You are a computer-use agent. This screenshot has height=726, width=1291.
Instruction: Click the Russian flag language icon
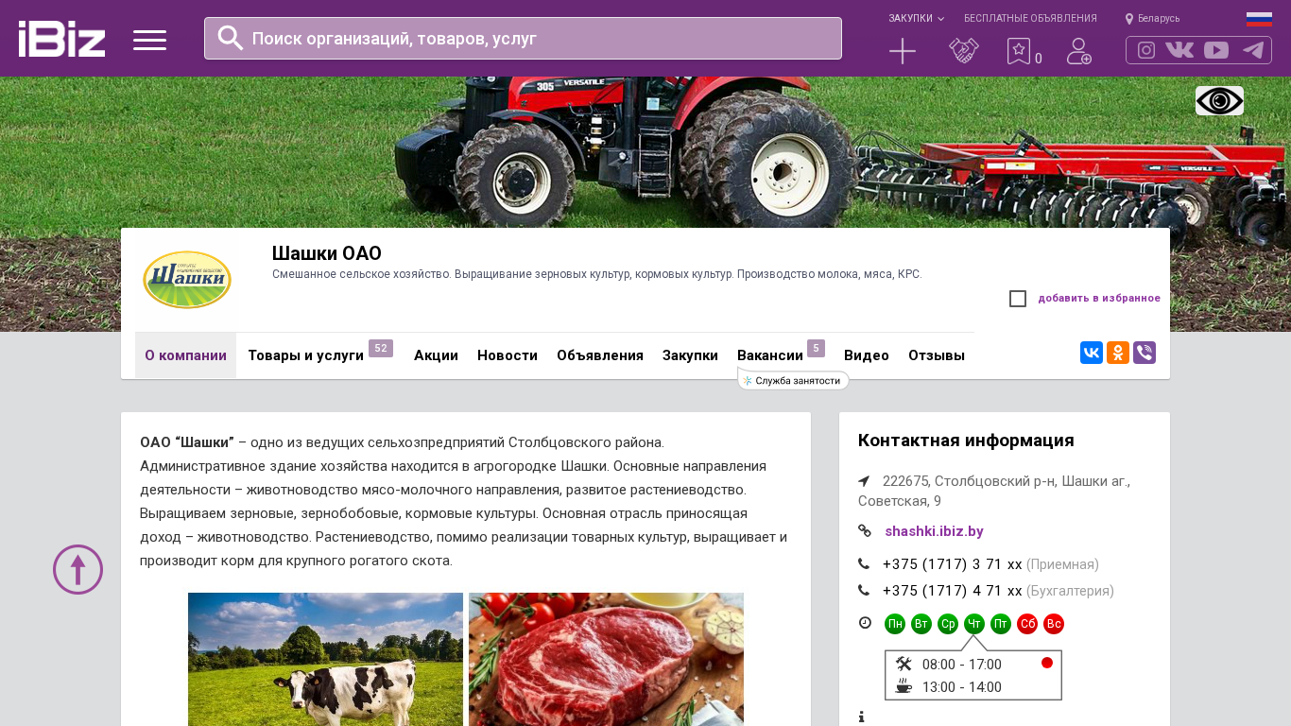click(1259, 19)
